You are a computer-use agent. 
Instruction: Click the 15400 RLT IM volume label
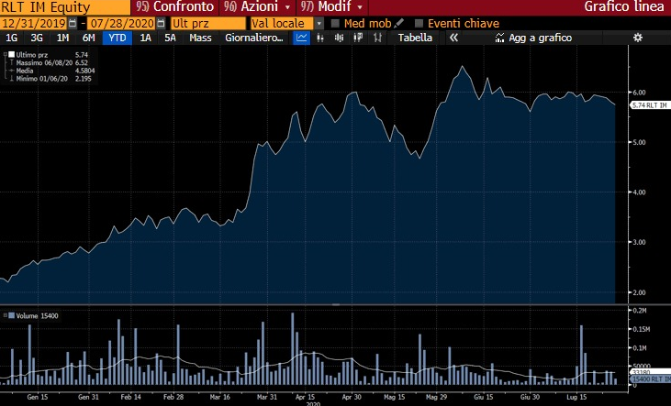(x=651, y=379)
